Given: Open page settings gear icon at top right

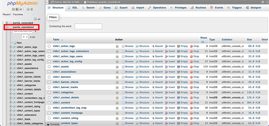Looking at the screenshot, I should (263, 2).
